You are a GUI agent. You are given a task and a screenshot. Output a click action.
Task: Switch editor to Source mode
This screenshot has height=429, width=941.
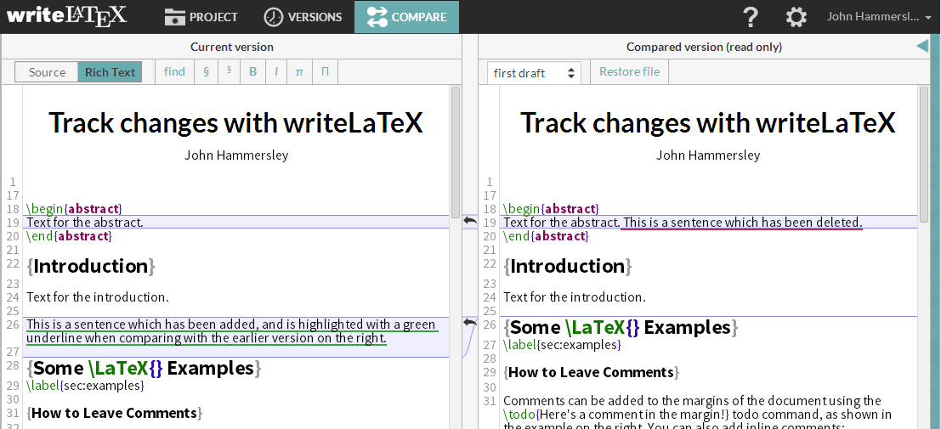point(47,72)
